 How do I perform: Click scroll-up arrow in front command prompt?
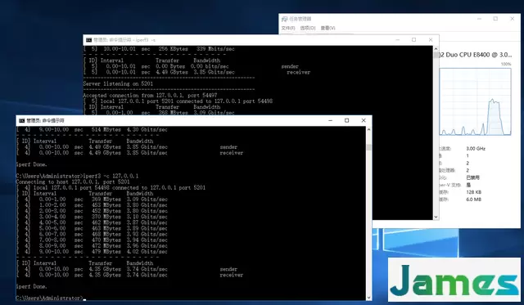click(368, 129)
